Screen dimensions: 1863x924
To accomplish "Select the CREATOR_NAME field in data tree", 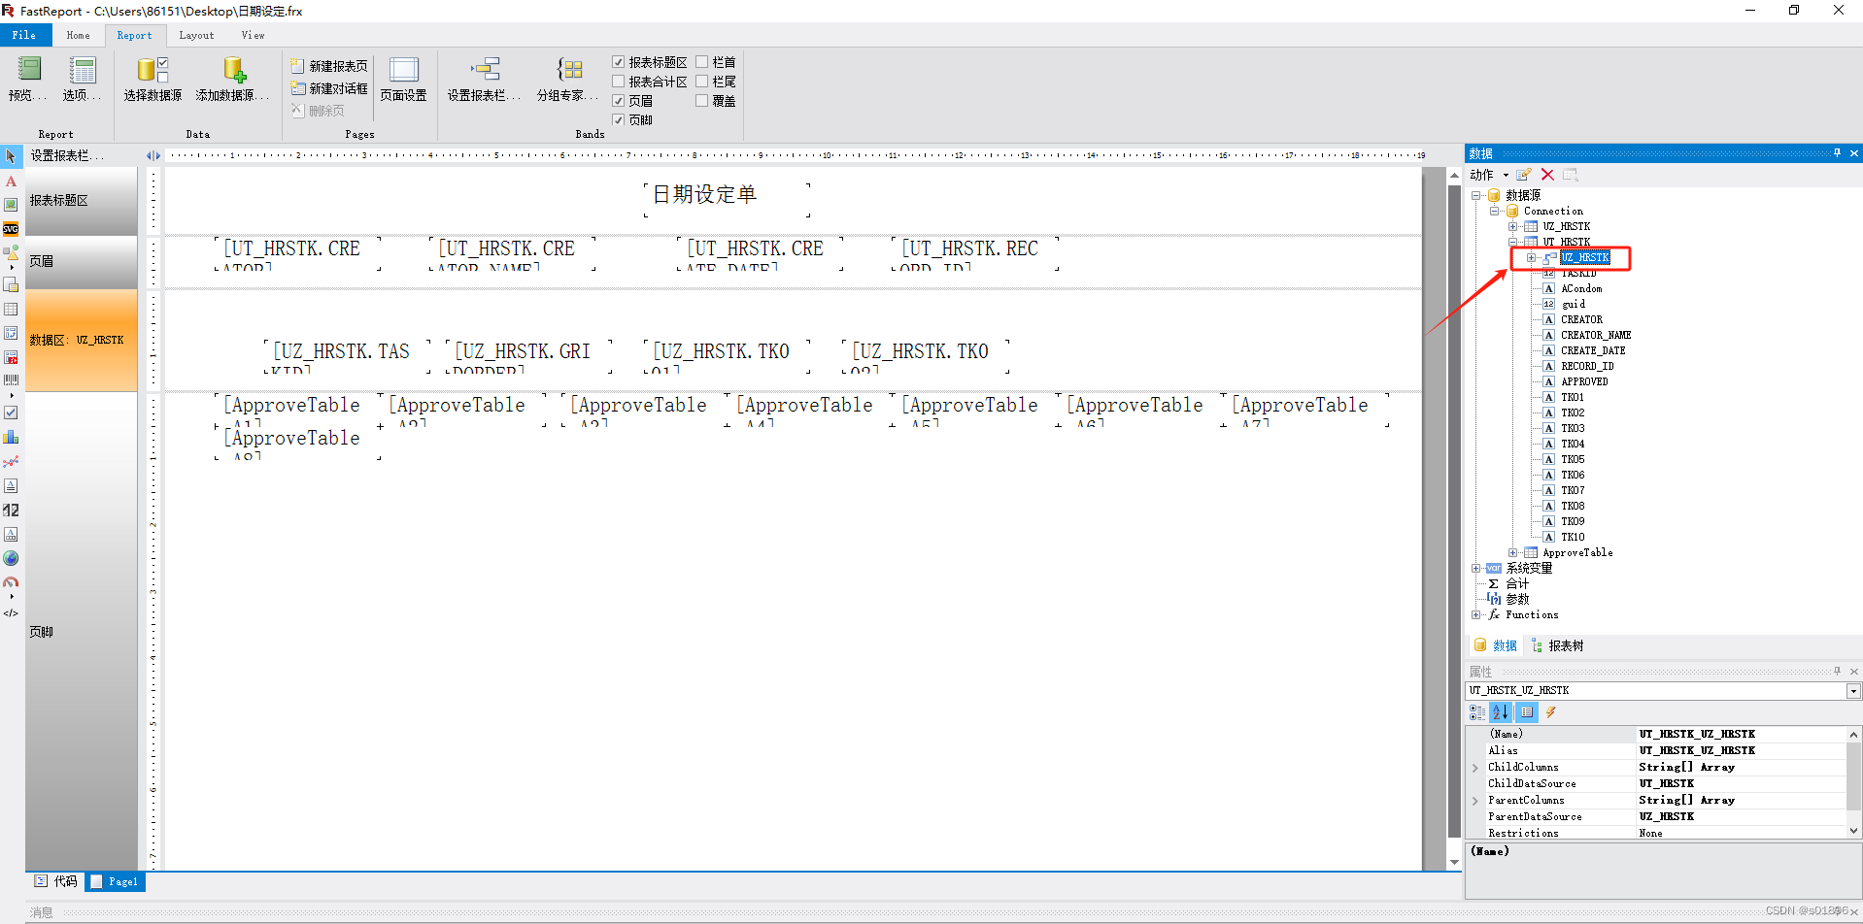I will coord(1596,335).
